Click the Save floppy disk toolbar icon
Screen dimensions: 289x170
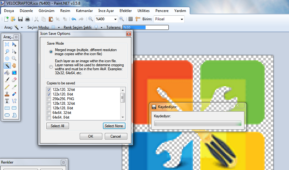pyautogui.click(x=20, y=19)
